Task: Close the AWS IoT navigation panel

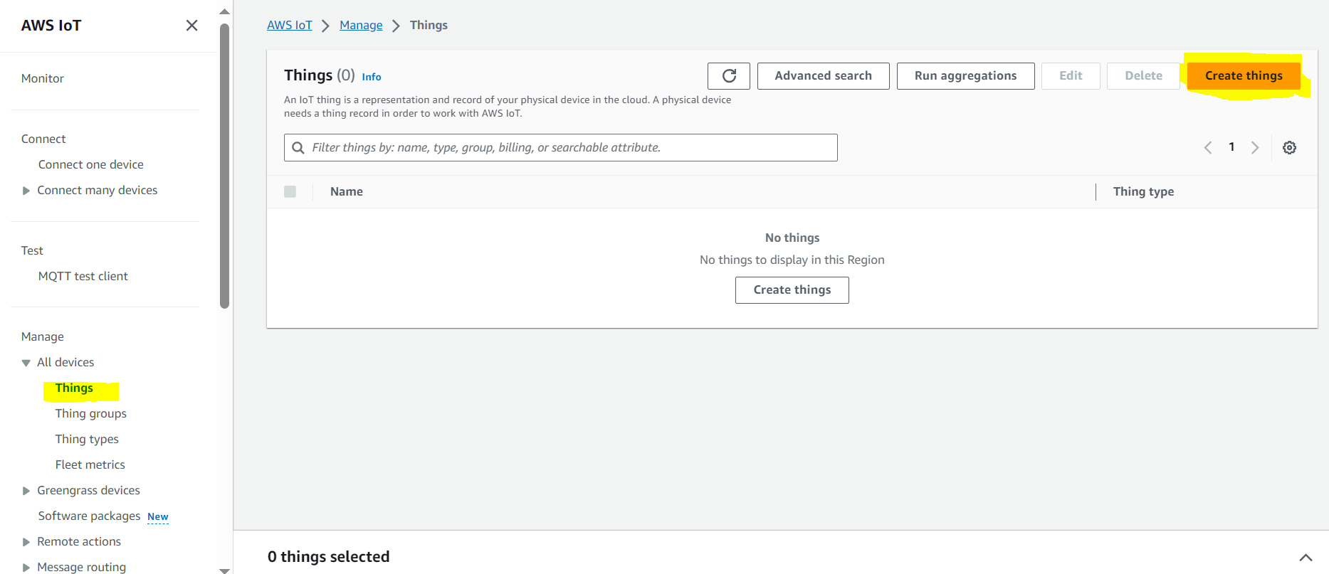Action: (x=191, y=26)
